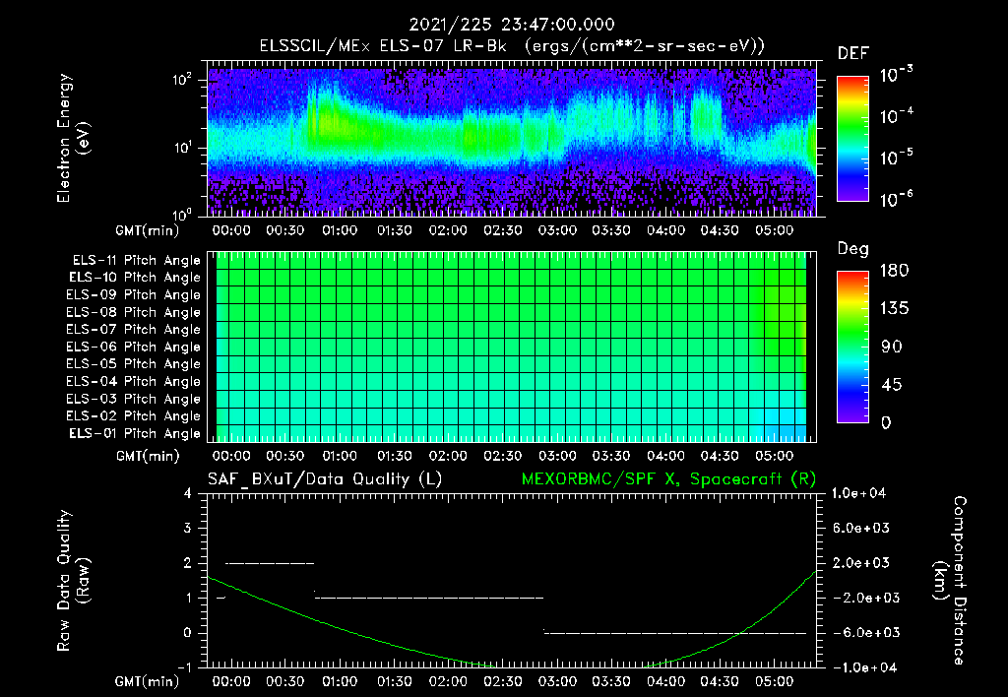This screenshot has height=697, width=1008.
Task: Click the 45 value on the Deg scale
Action: [892, 385]
